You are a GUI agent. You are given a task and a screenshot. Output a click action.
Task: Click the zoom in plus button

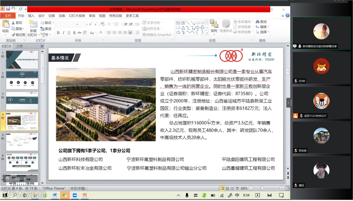pos(282,188)
